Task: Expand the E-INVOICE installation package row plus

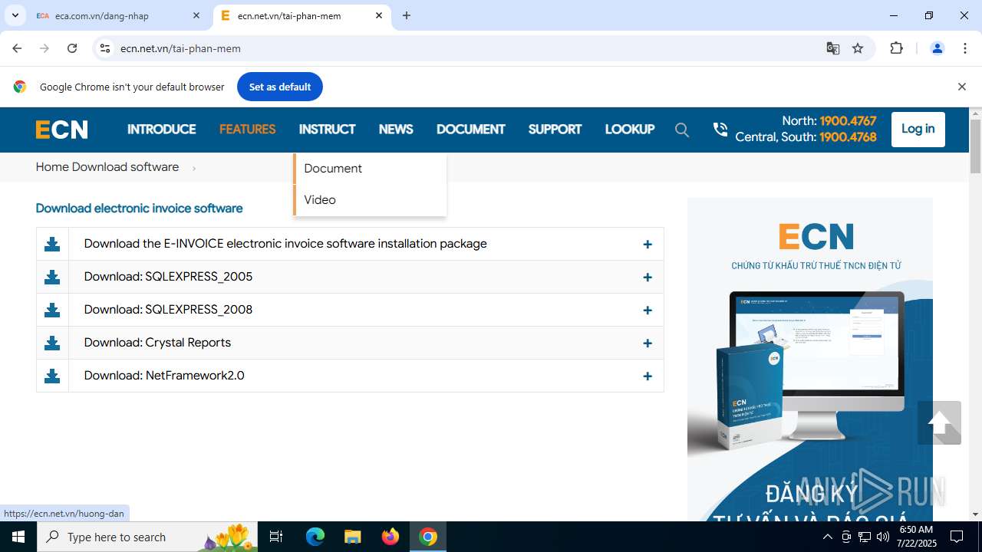Action: pos(648,245)
